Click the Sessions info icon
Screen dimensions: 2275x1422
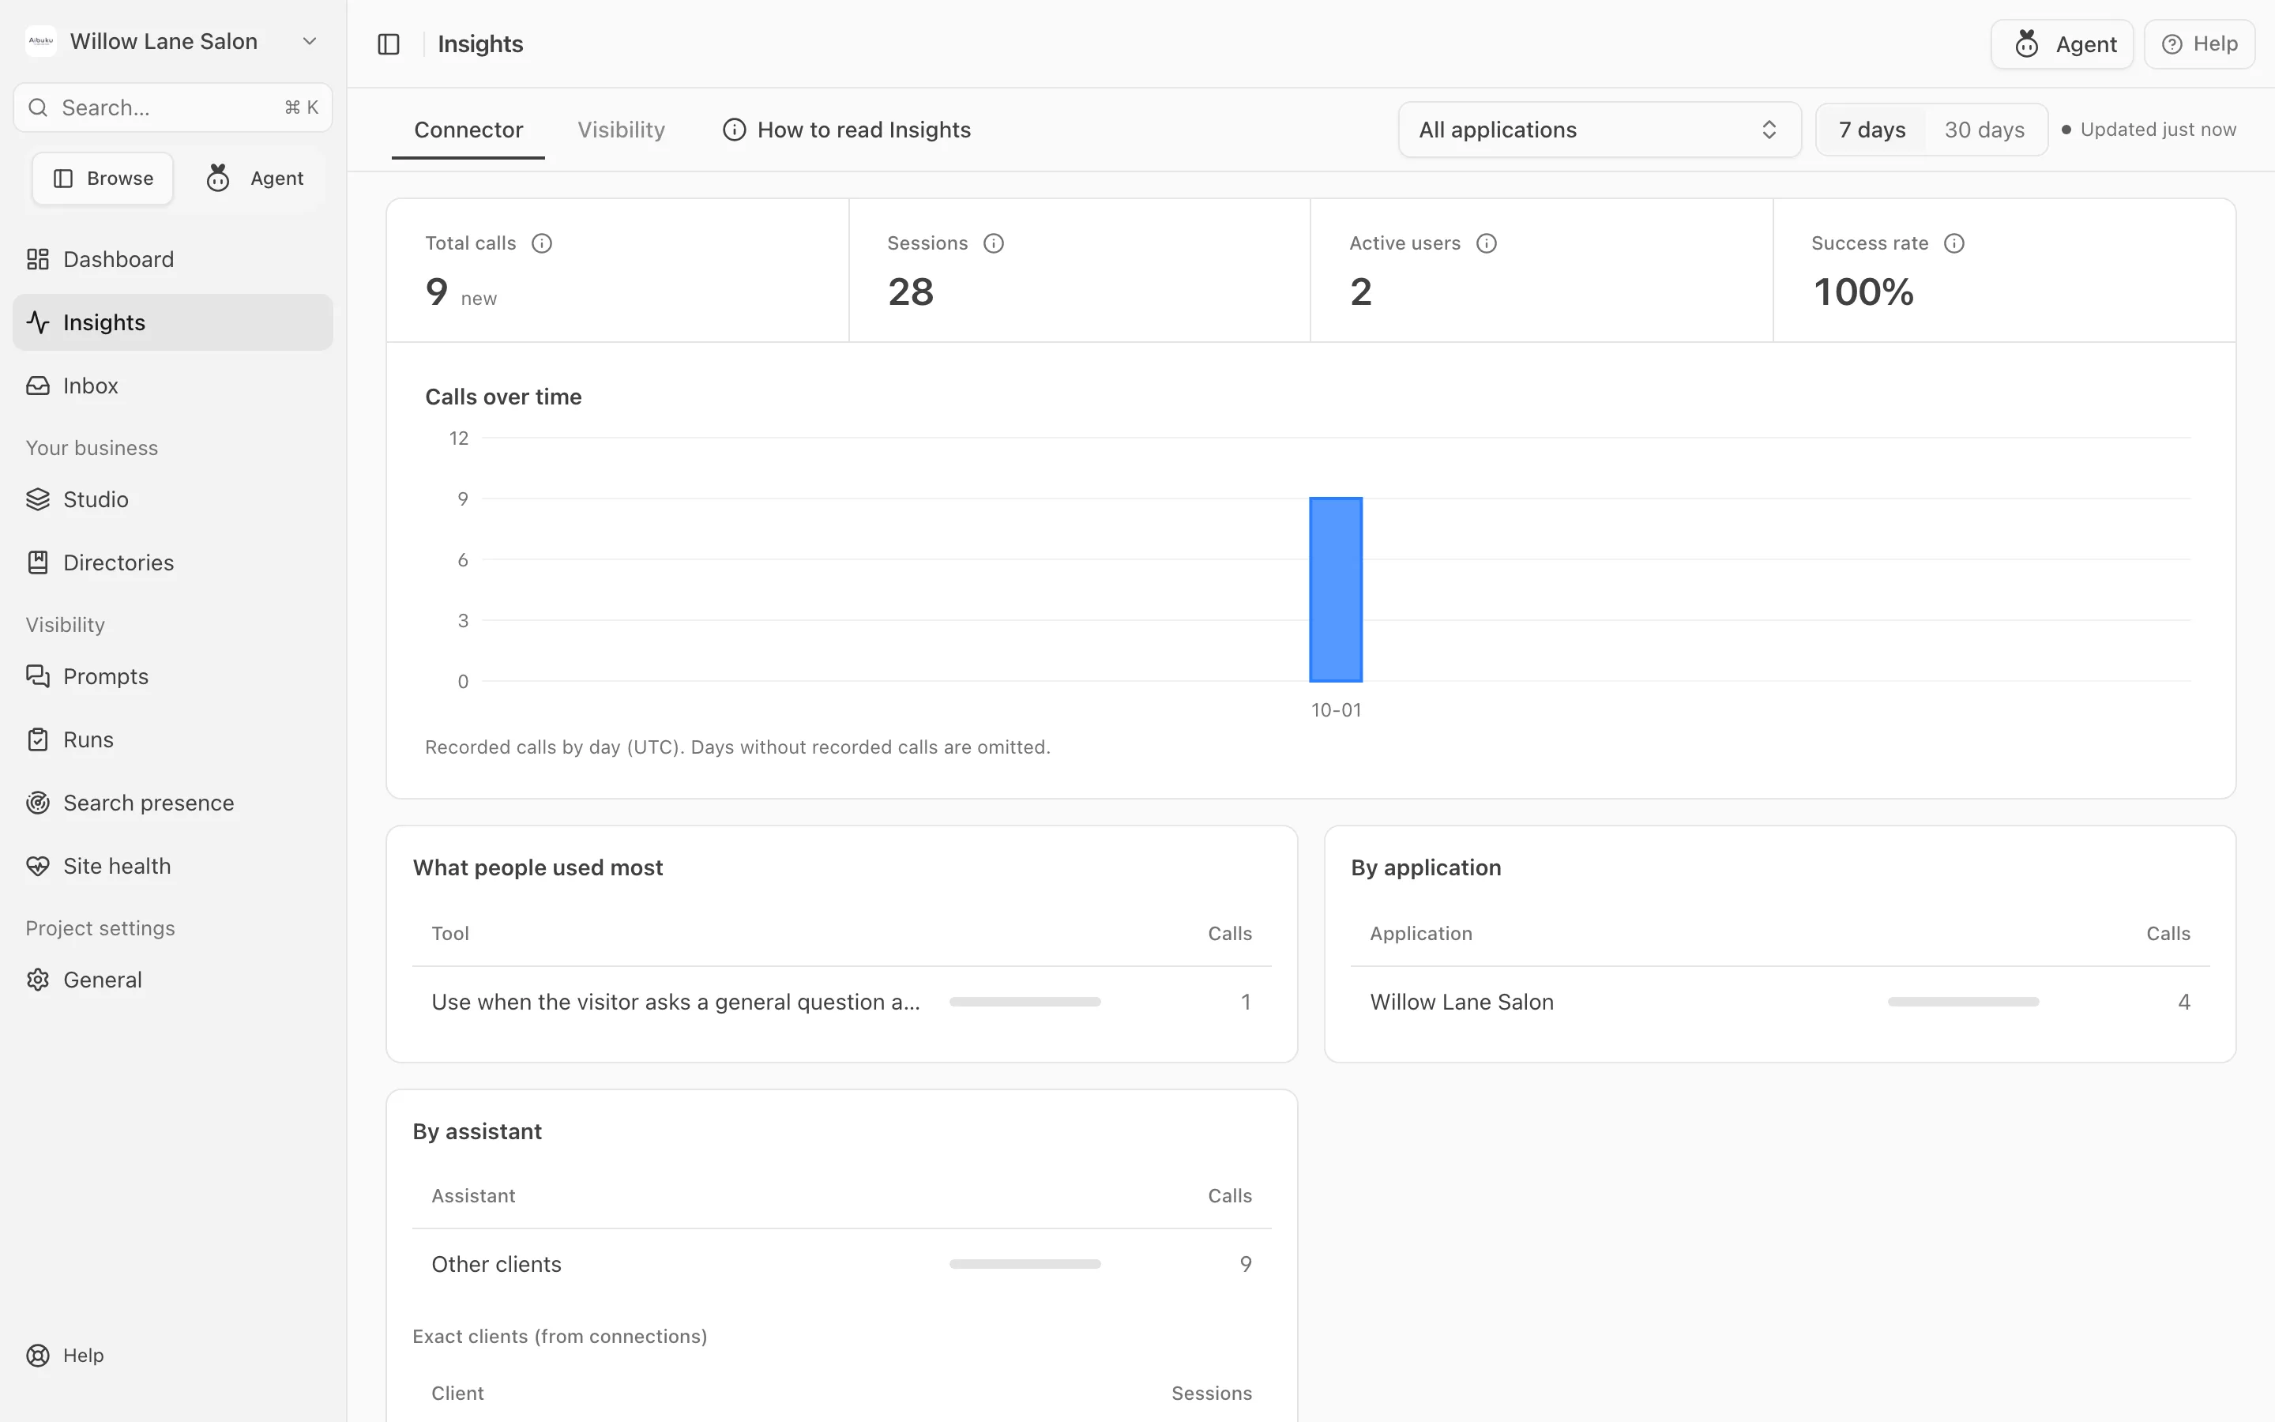(994, 243)
